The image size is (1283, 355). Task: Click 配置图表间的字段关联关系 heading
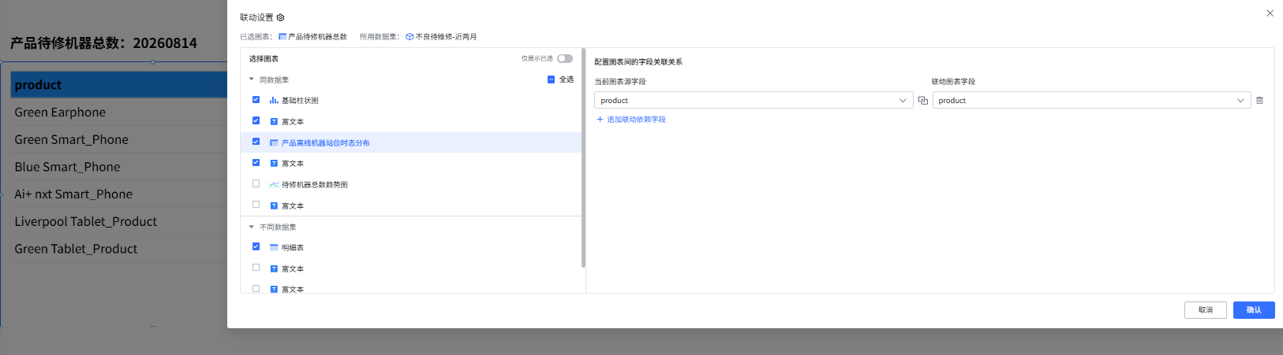click(x=638, y=61)
